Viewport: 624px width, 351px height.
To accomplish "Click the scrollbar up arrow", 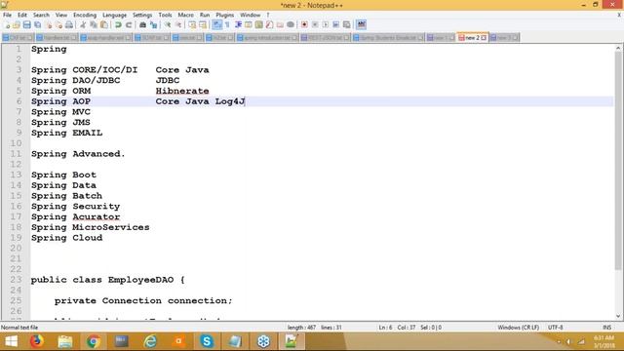I will pyautogui.click(x=618, y=48).
